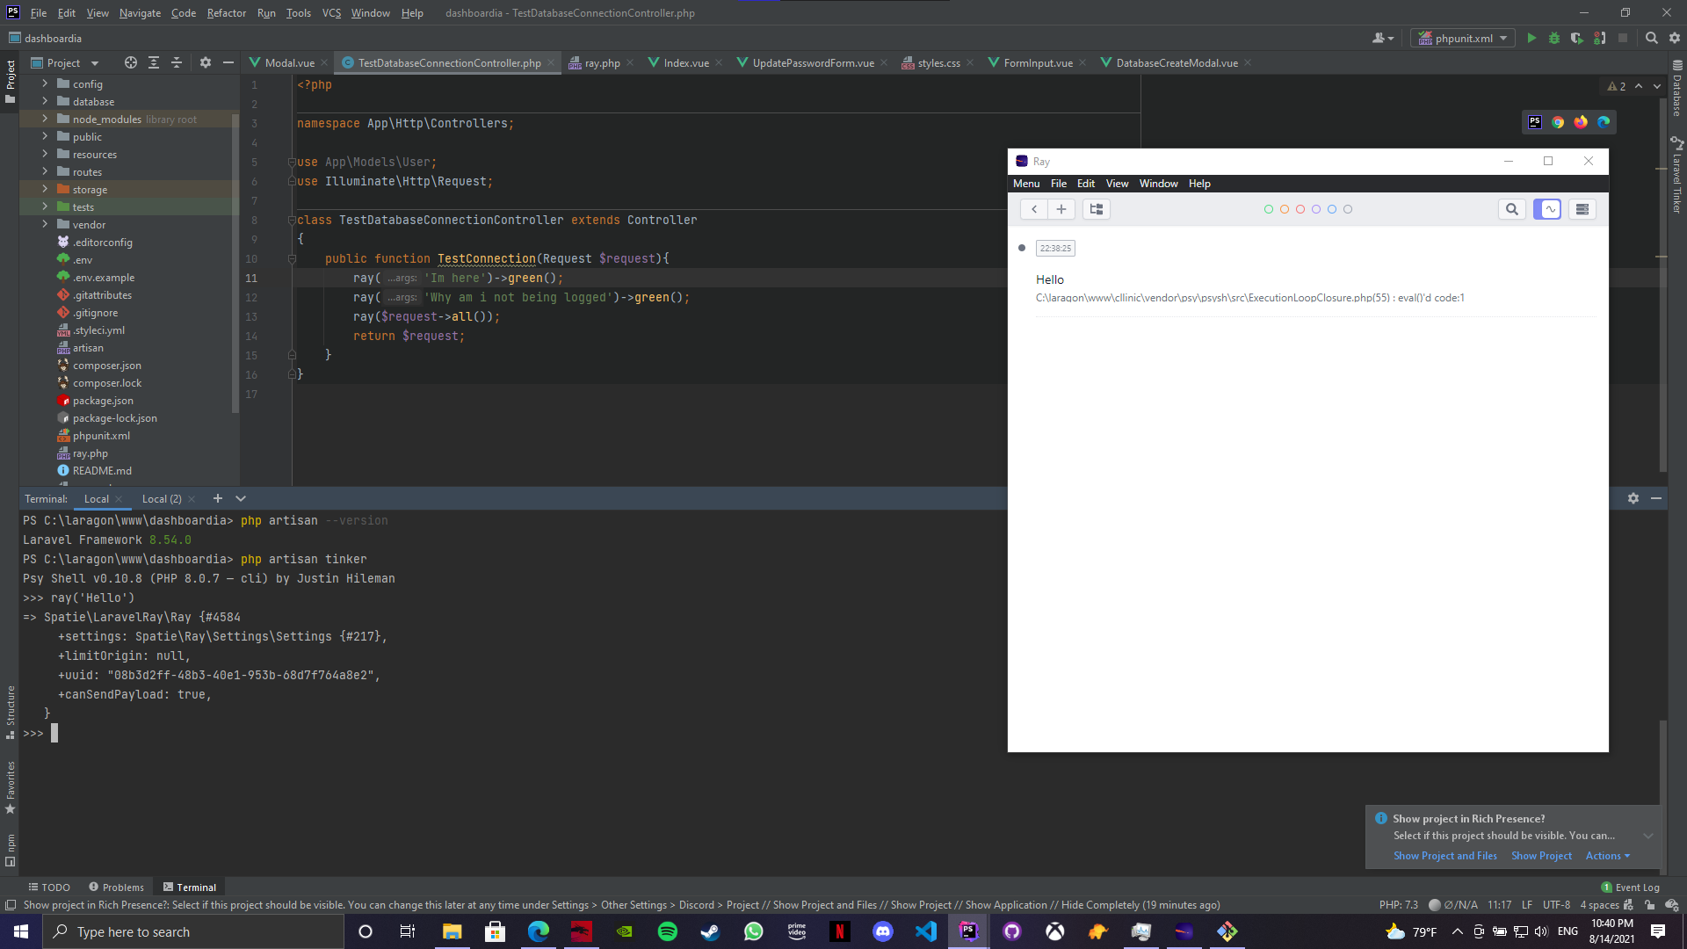
Task: Toggle Ray blue color filter
Action: pyautogui.click(x=1332, y=209)
